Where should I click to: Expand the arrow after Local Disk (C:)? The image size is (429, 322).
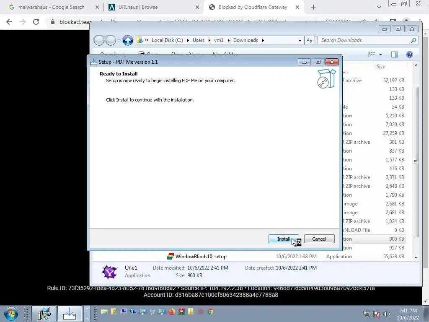tap(188, 41)
